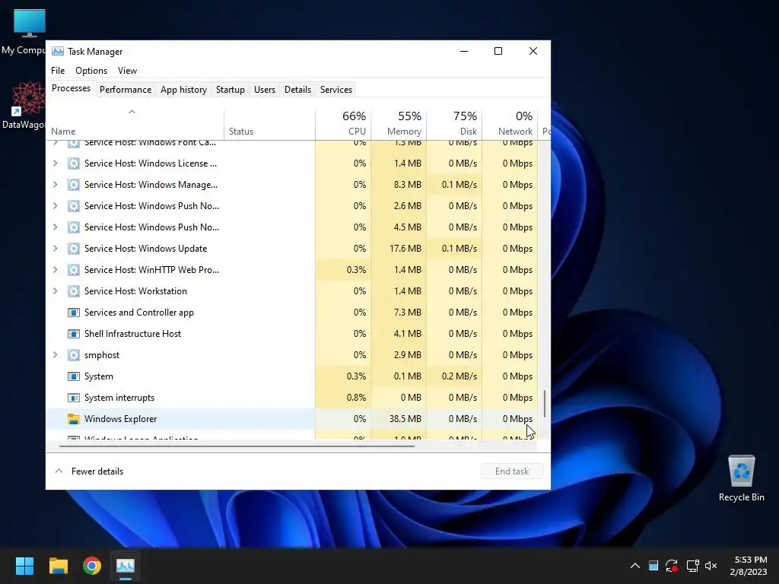Viewport: 779px width, 584px height.
Task: Expand Service Host: Windows Update group
Action: pyautogui.click(x=55, y=249)
